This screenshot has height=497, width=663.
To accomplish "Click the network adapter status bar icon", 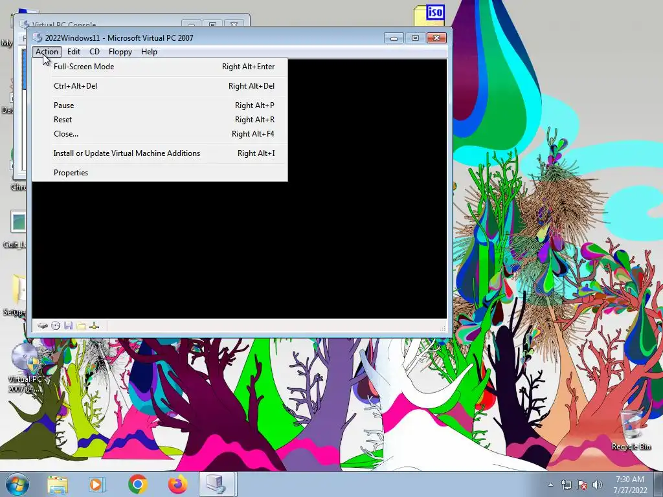I will (95, 326).
